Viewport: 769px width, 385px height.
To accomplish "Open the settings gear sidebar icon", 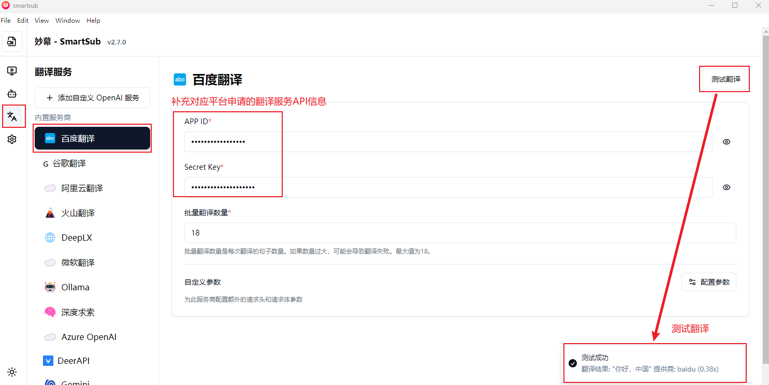I will 12,139.
